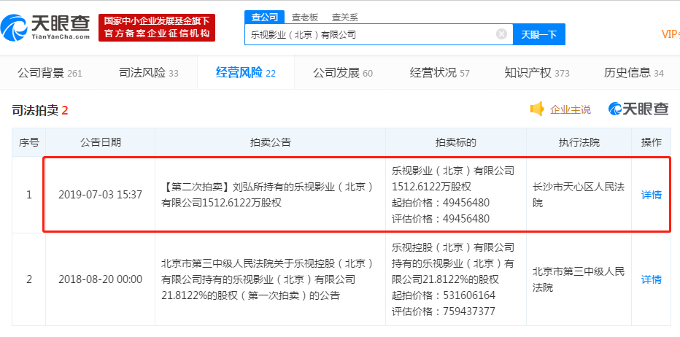Screen dimensions: 680x337
Task: Open the 公司背景 261 tab
Action: coord(50,72)
